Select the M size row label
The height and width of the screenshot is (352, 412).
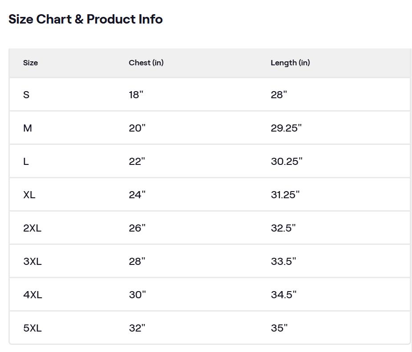(x=28, y=128)
